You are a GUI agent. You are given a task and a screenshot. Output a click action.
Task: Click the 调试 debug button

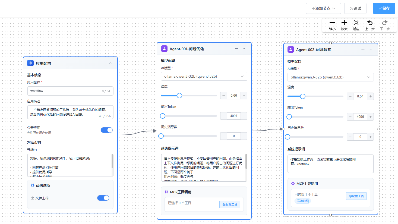point(355,8)
